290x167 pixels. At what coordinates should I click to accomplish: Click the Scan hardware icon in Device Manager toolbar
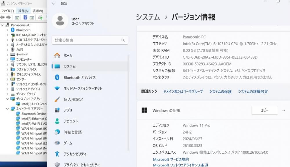coord(40,18)
